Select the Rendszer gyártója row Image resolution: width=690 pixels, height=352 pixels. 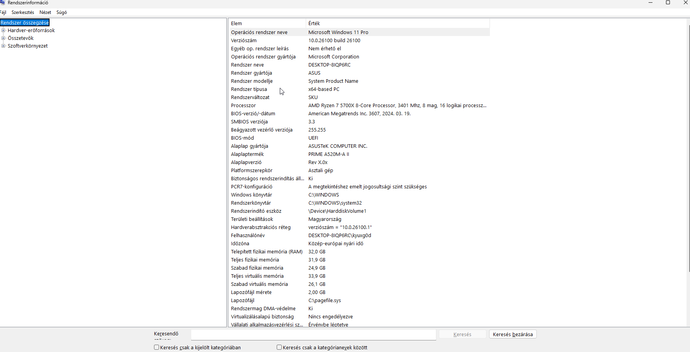tap(359, 73)
